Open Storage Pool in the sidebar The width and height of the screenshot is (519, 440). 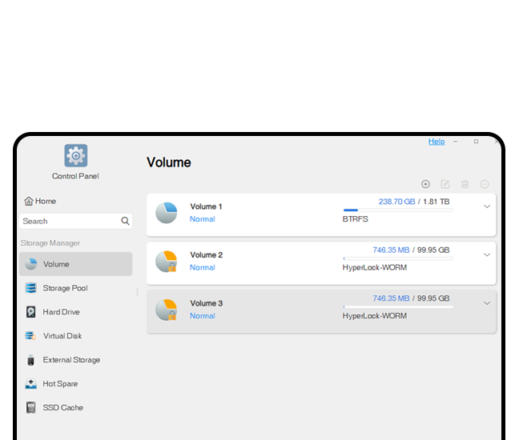coord(65,288)
